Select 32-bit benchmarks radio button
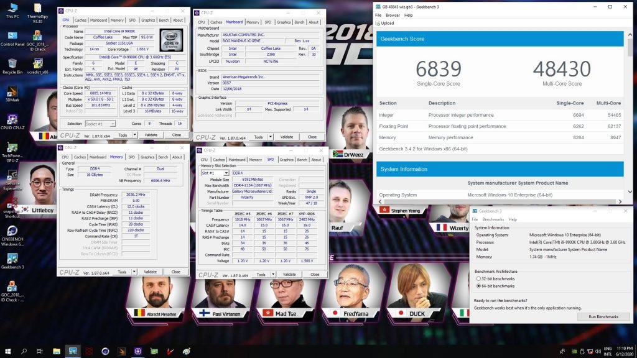Screen dimensions: 637x358 pos(478,279)
